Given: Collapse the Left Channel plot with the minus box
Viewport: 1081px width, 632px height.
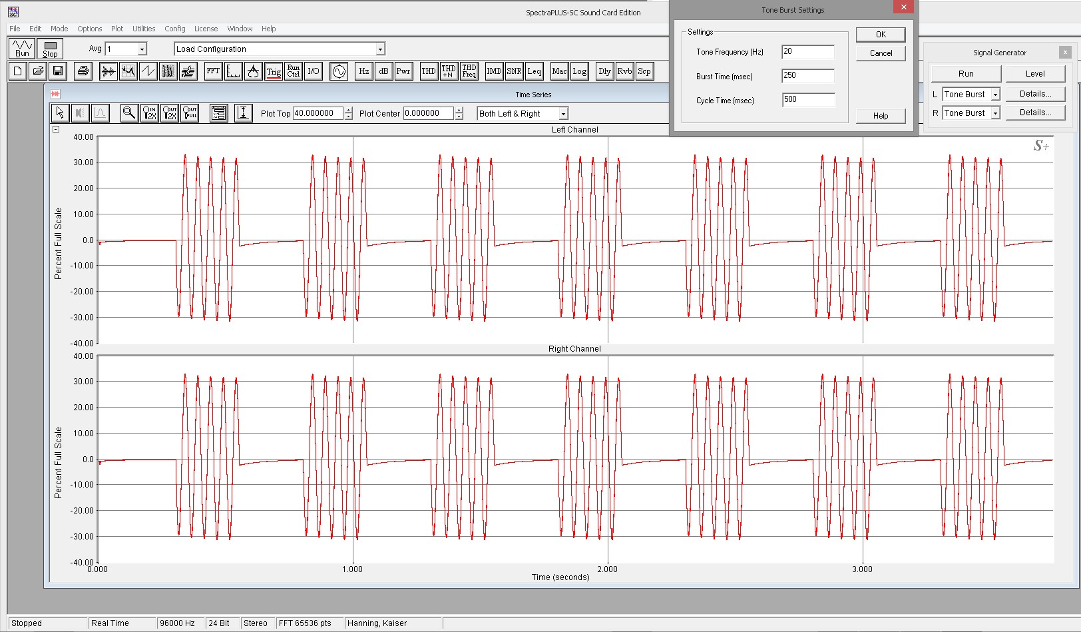Looking at the screenshot, I should pos(56,129).
